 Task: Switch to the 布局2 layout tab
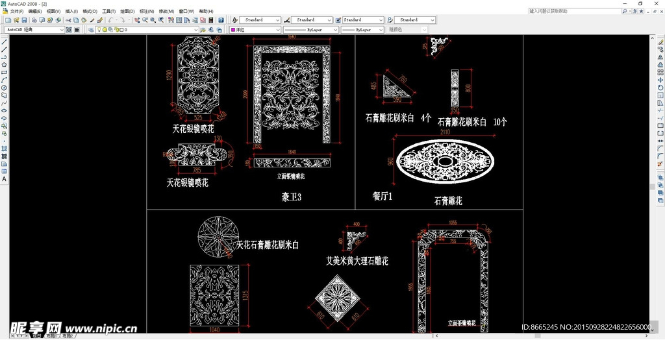68,335
